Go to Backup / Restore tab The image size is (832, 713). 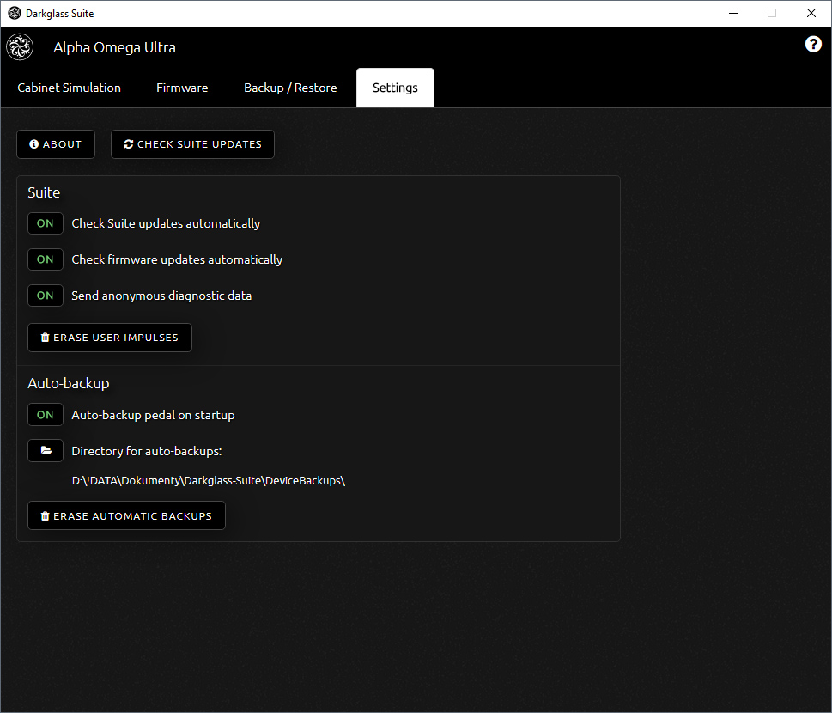290,88
